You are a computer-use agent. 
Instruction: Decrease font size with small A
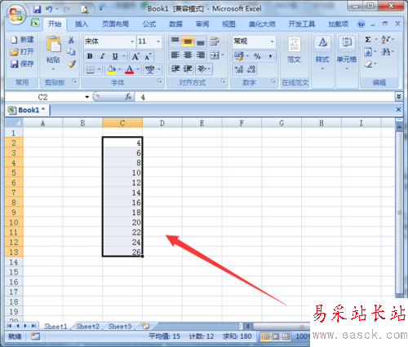148,56
